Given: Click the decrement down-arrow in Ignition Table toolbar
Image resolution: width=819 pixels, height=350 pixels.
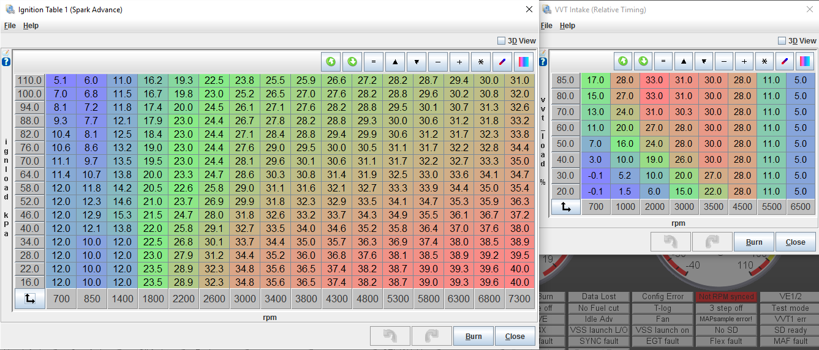Looking at the screenshot, I should click(417, 62).
